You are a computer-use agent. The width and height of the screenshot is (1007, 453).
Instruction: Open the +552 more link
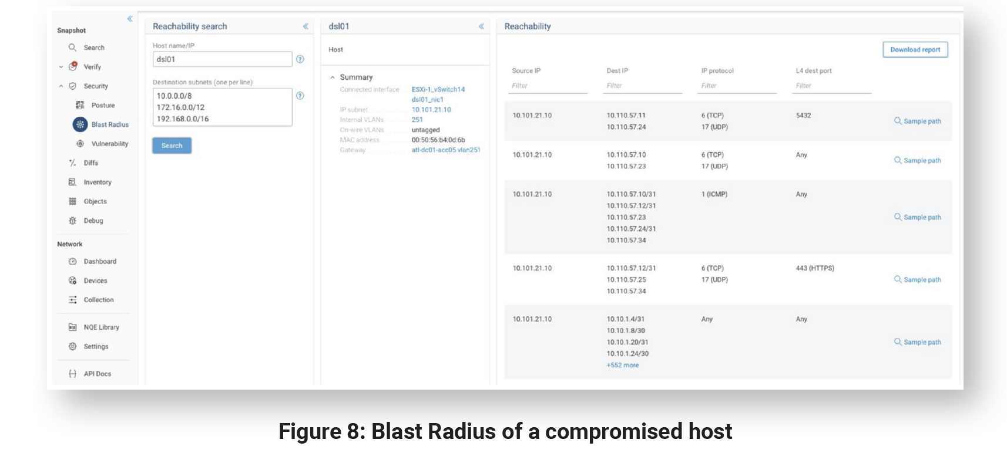(x=622, y=365)
